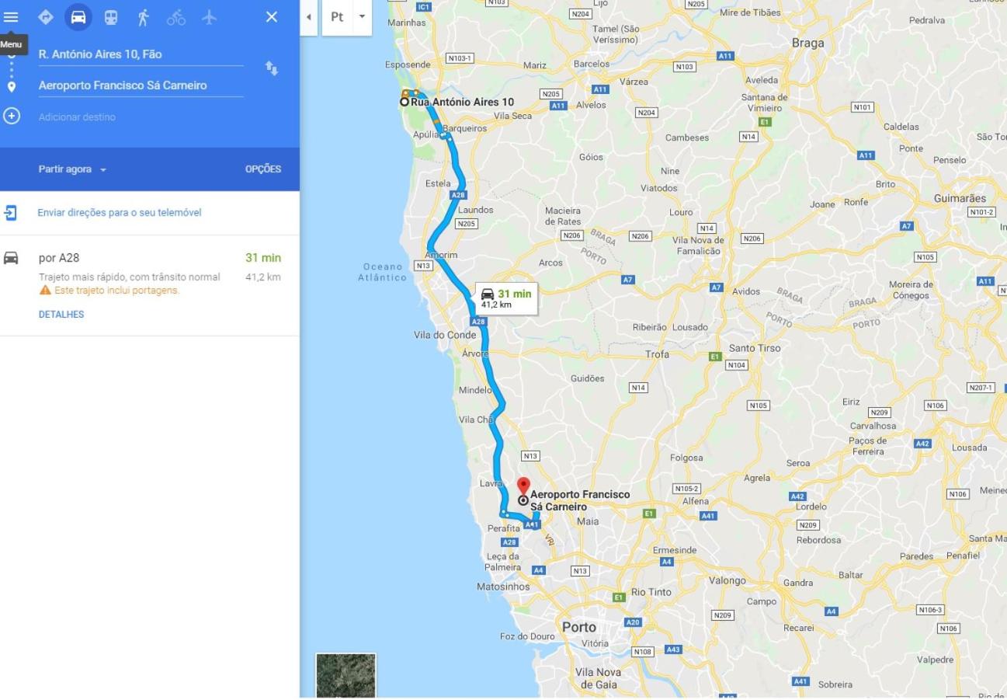1007x700 pixels.
Task: Open the hamburger Menu icon
Action: click(x=11, y=16)
